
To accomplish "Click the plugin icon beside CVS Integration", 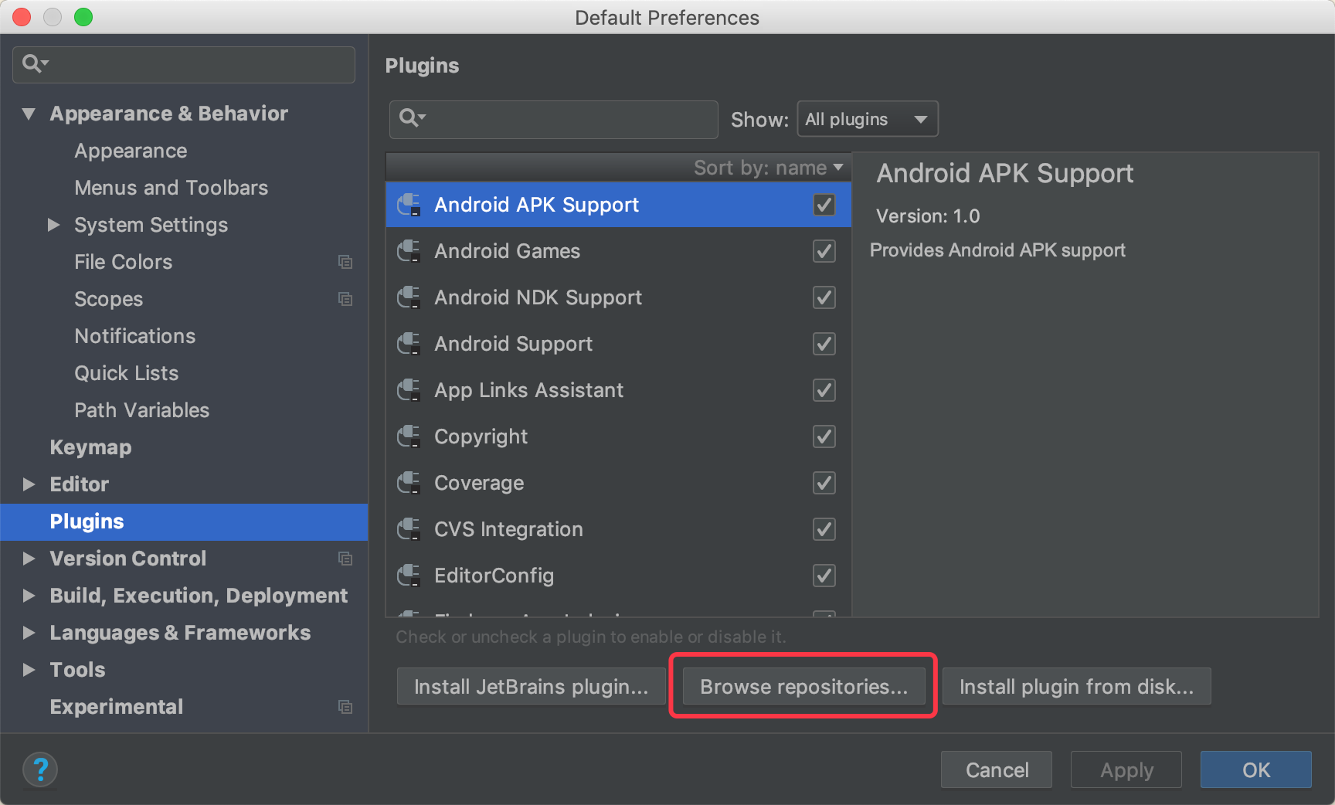I will point(409,529).
